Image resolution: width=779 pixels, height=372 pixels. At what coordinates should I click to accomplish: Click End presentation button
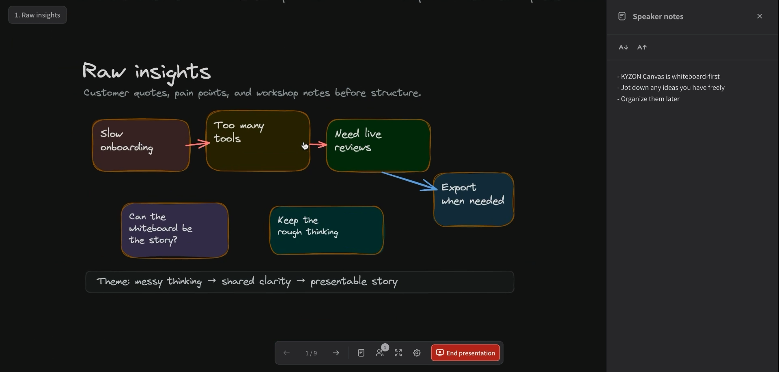[465, 353]
